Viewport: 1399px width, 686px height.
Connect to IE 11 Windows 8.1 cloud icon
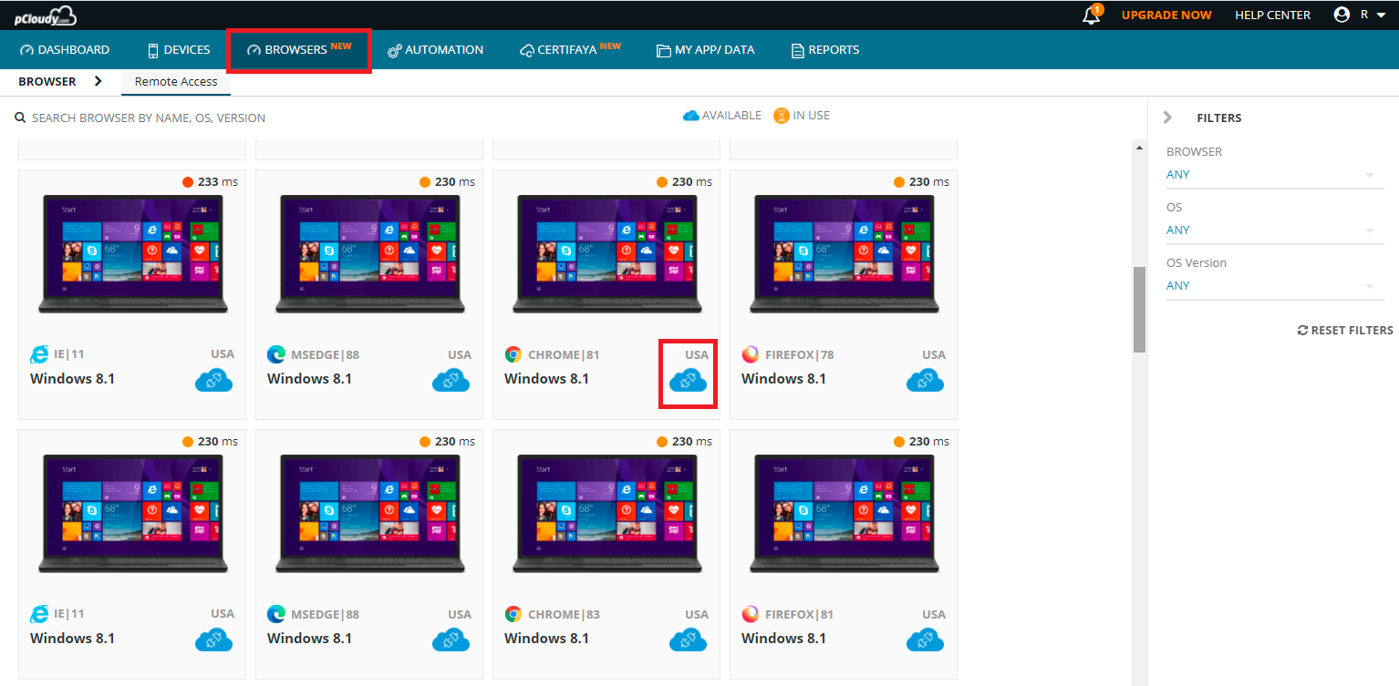click(213, 381)
